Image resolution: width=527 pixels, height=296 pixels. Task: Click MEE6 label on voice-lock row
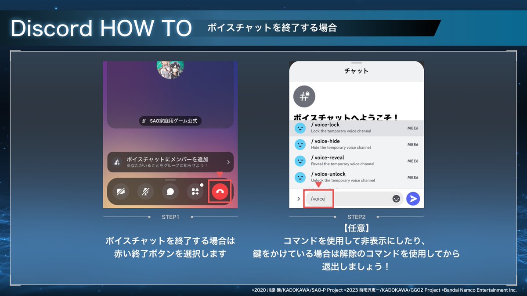413,128
